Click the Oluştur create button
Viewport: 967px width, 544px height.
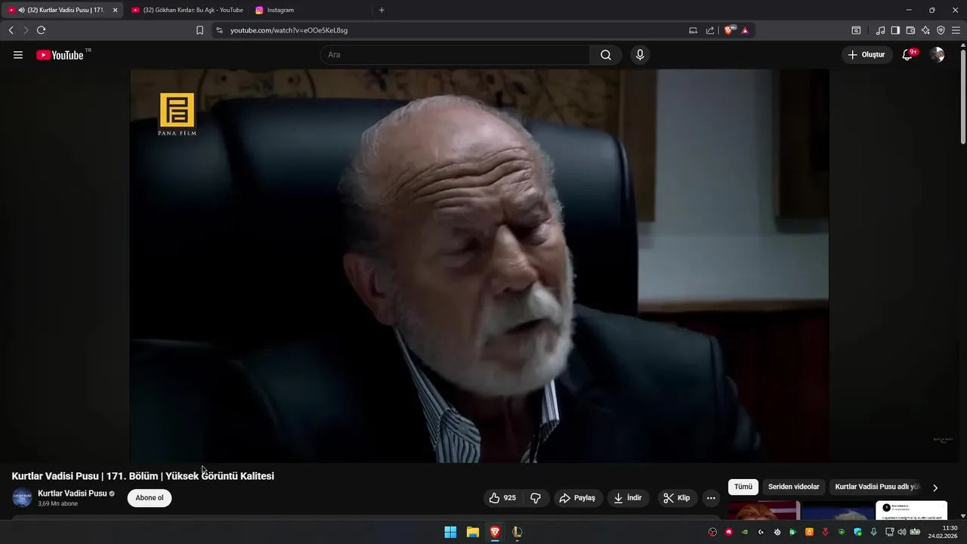(867, 54)
